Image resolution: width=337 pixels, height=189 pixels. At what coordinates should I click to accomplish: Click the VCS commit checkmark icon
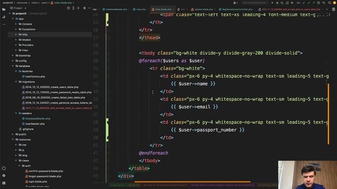click(x=309, y=3)
